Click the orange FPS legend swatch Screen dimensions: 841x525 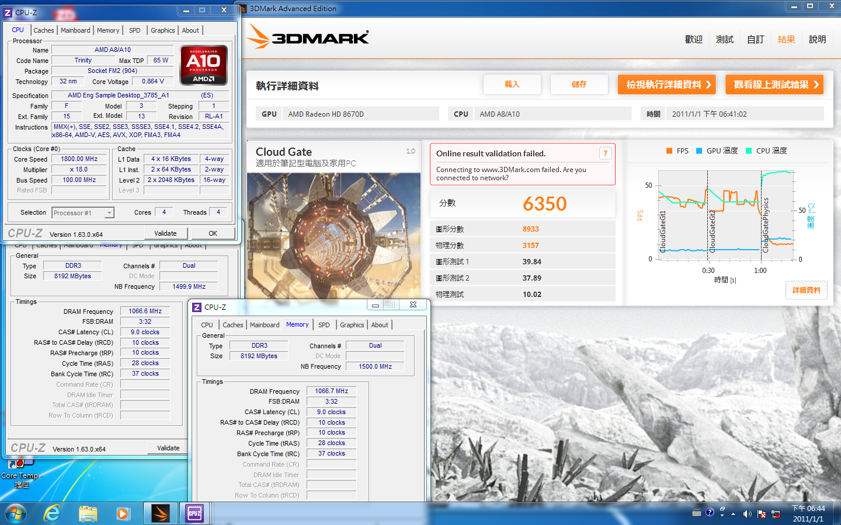(669, 150)
